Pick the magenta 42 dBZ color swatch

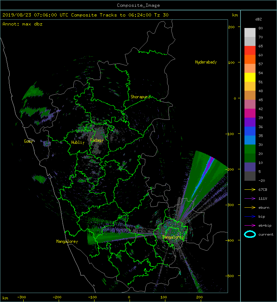click(x=250, y=113)
